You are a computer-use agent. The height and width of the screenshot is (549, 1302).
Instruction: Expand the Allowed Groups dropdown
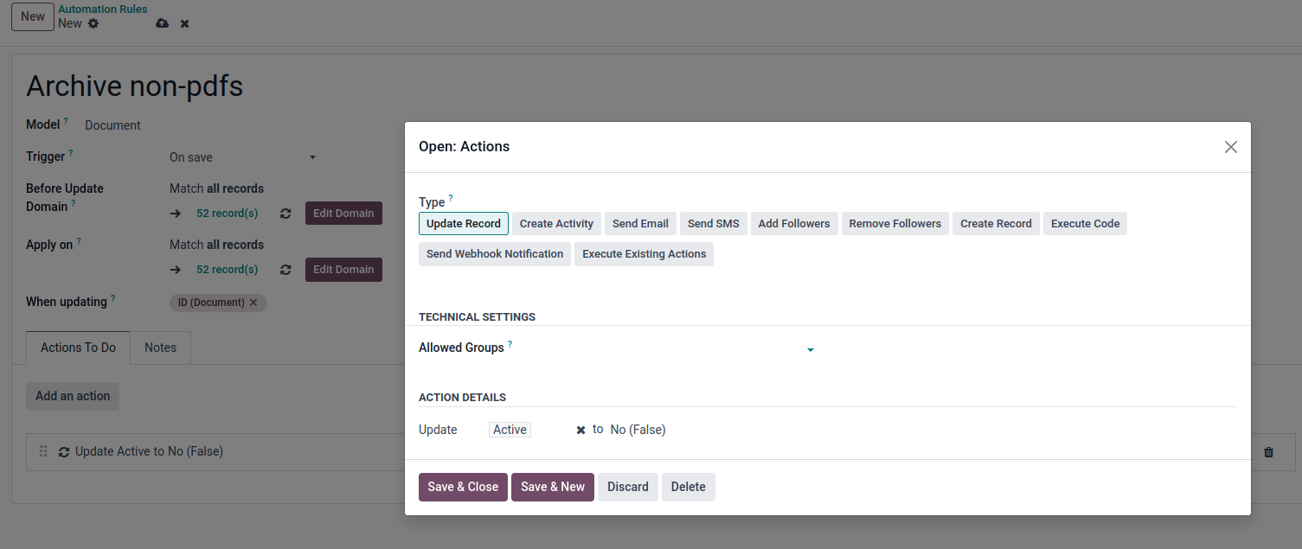810,350
